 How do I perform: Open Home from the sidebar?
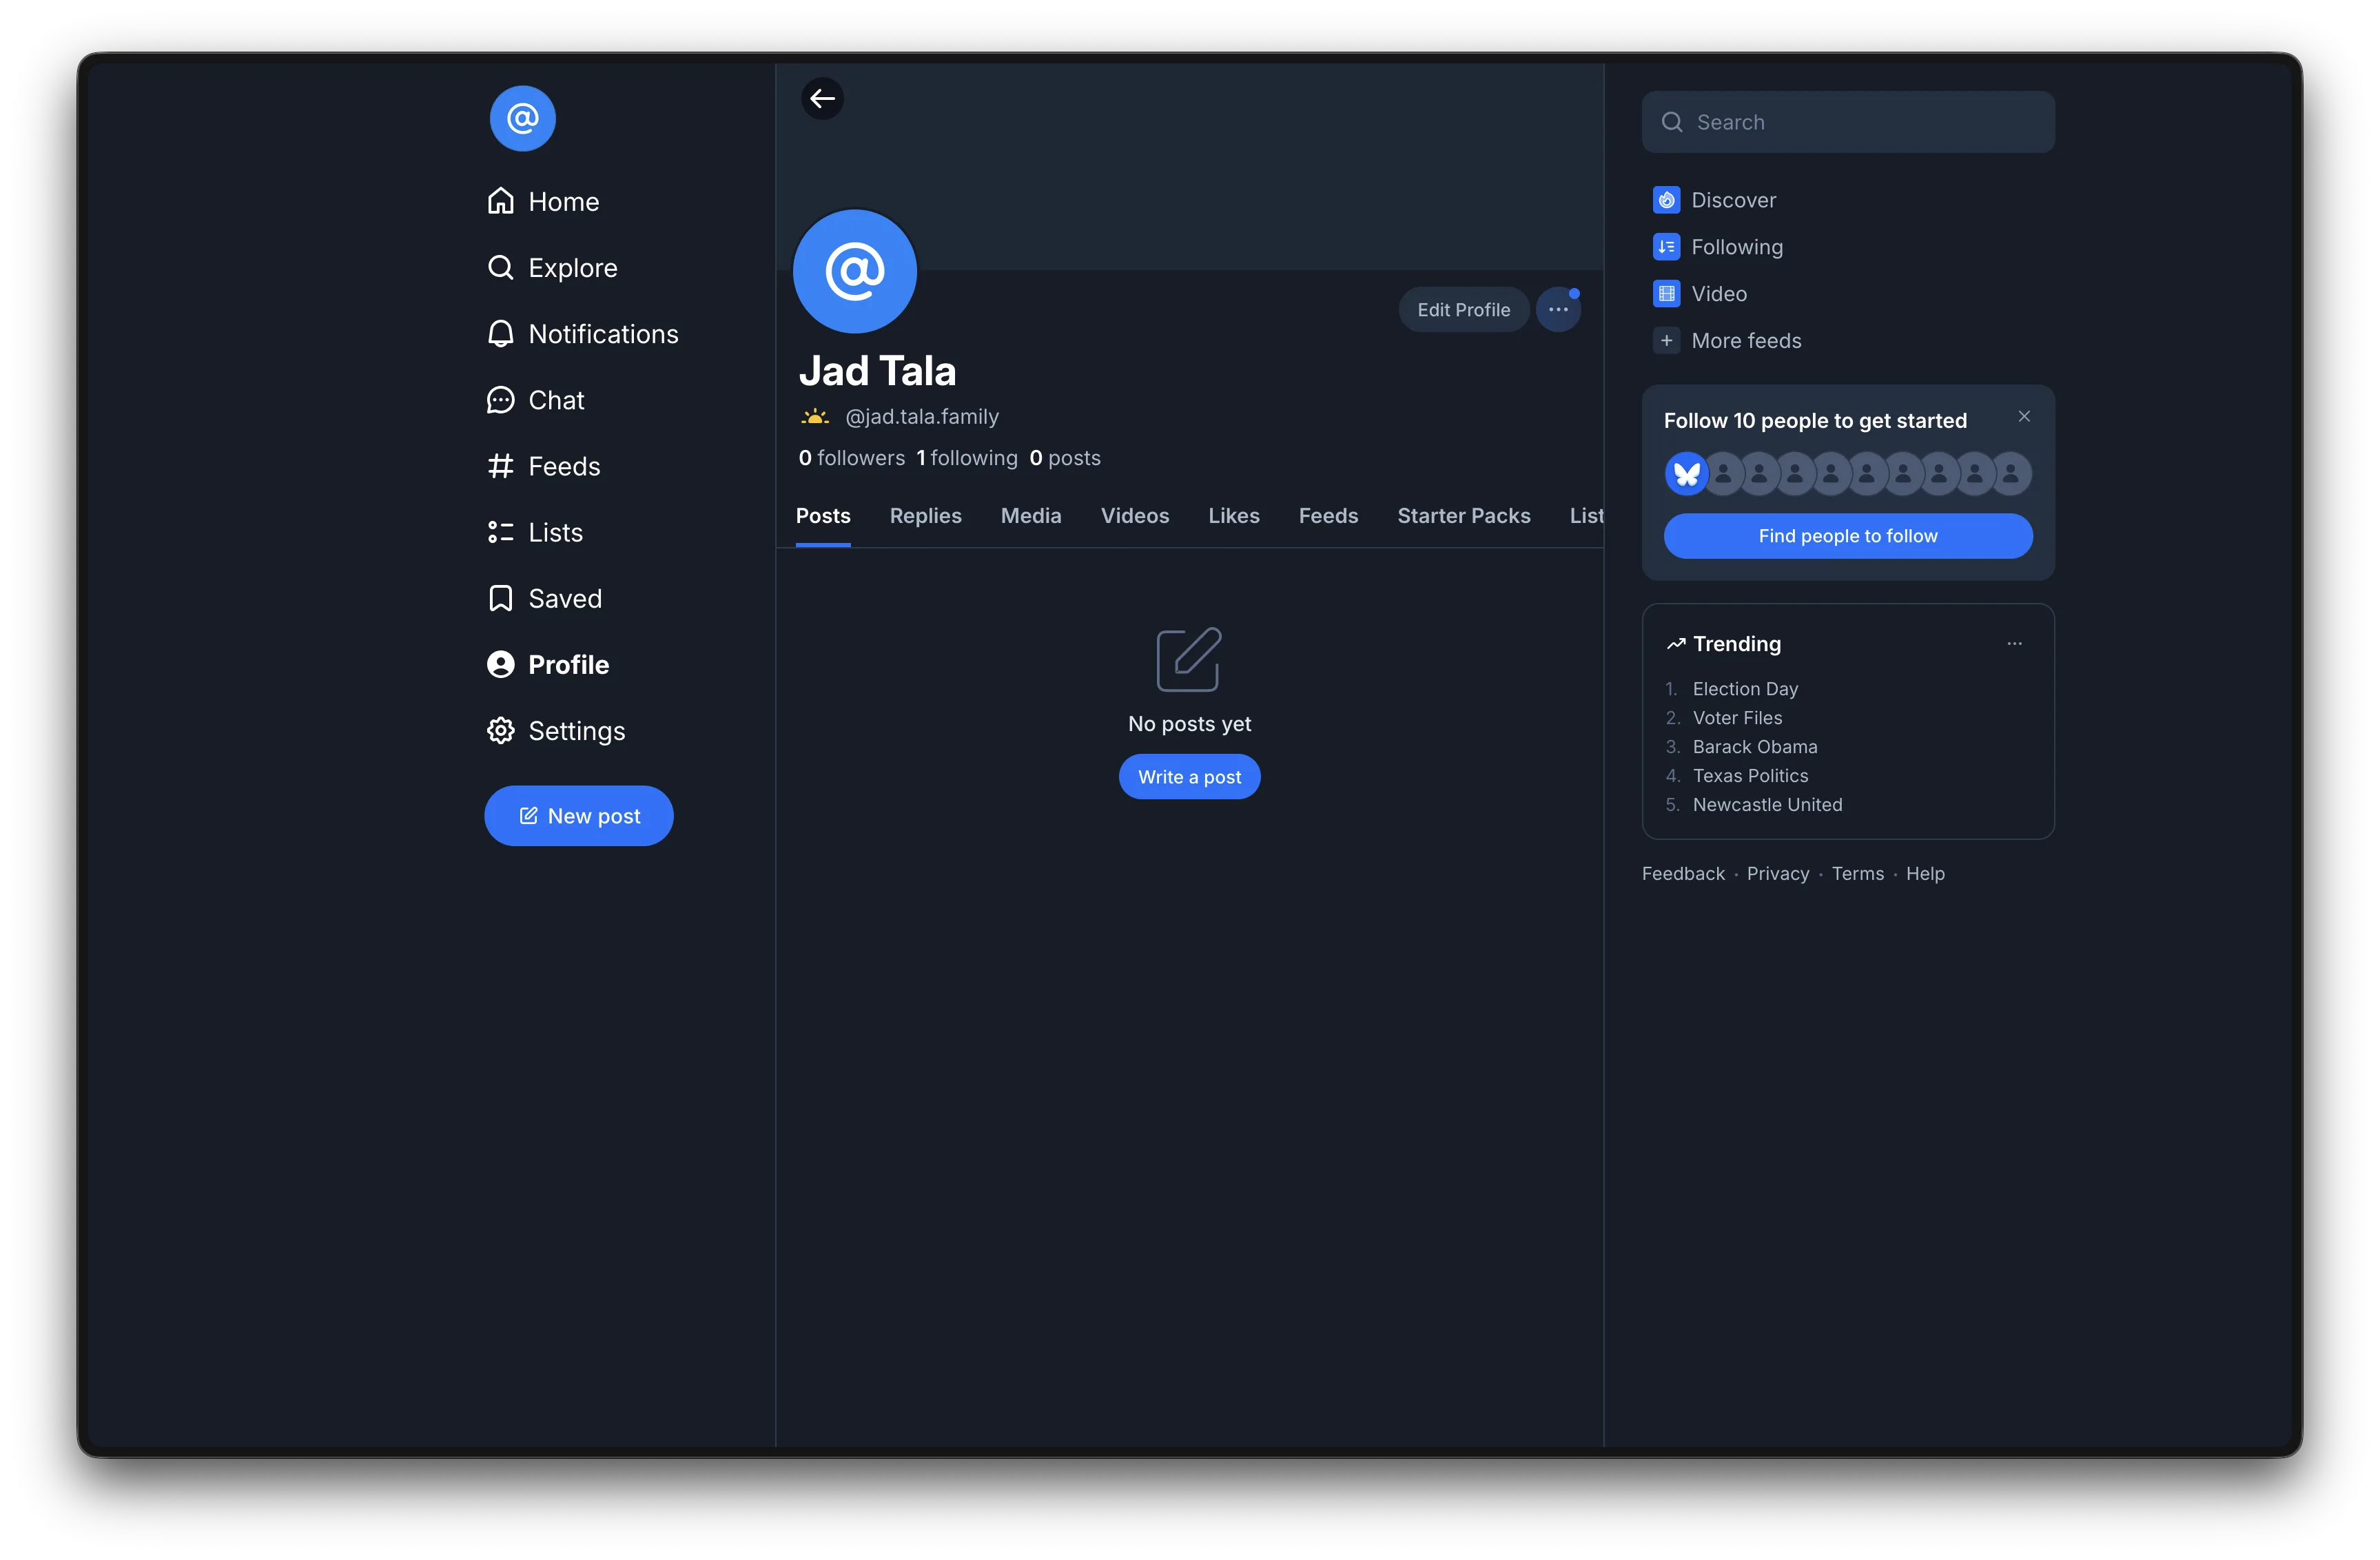[x=543, y=202]
